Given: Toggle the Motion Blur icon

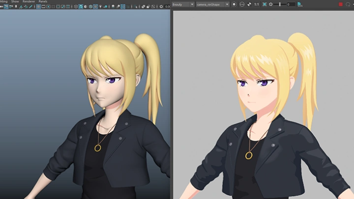Looking at the screenshot, I should click(118, 6).
